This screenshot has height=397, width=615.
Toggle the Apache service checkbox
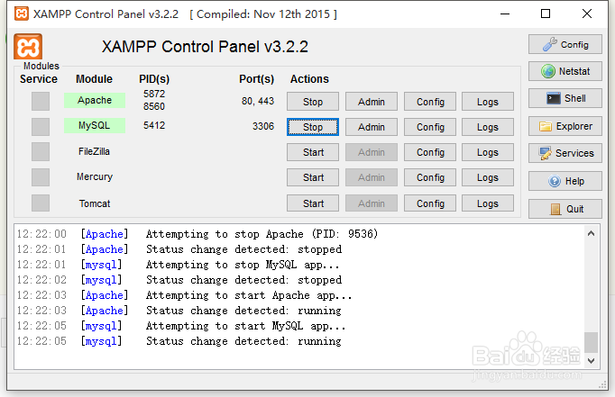point(41,102)
